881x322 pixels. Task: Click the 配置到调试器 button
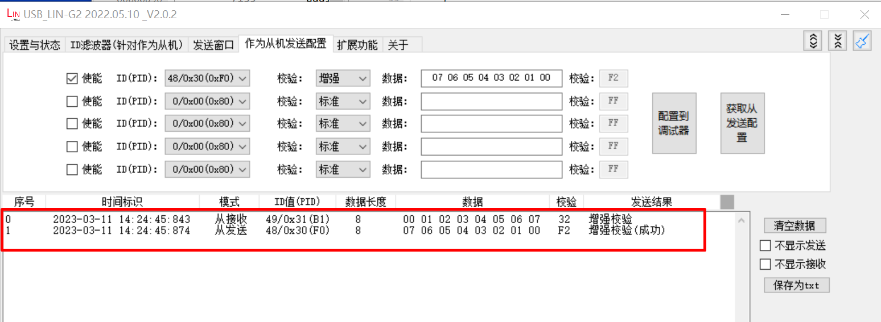pyautogui.click(x=674, y=123)
